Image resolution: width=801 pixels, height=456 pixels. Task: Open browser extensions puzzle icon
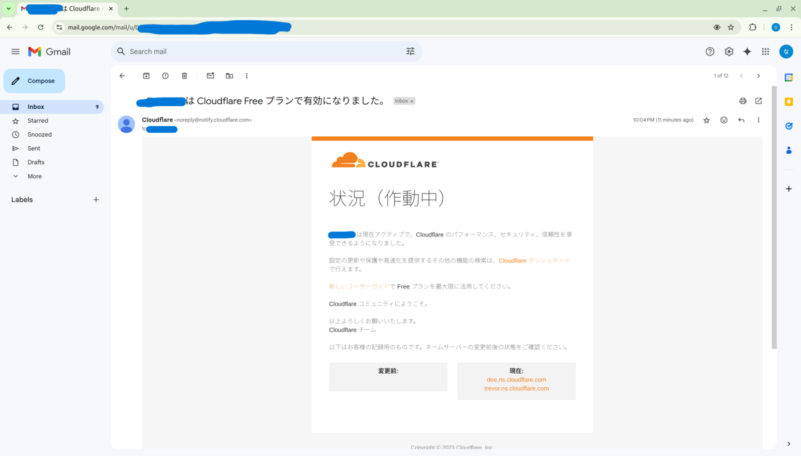tap(753, 27)
